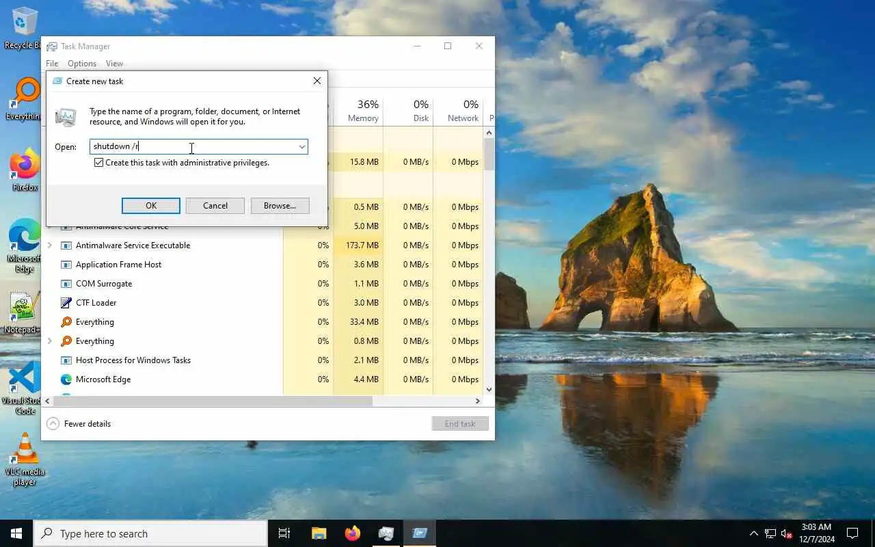Viewport: 875px width, 547px height.
Task: Open File Explorer from the taskbar
Action: point(319,533)
